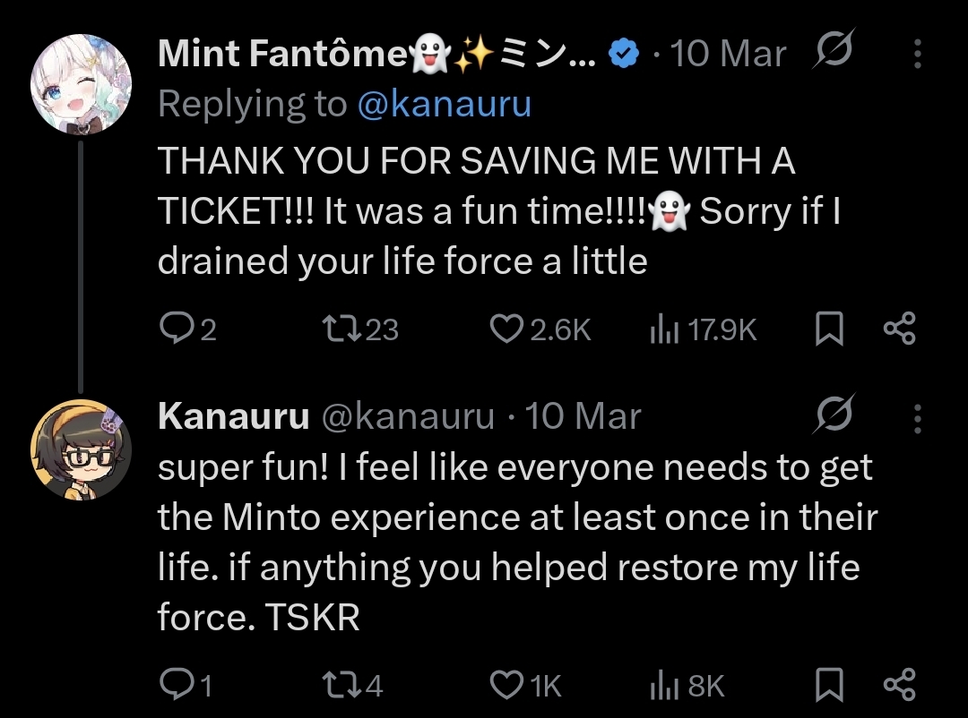The image size is (968, 718).
Task: Open Grok icon on Kanauru's tweet
Action: tap(834, 415)
